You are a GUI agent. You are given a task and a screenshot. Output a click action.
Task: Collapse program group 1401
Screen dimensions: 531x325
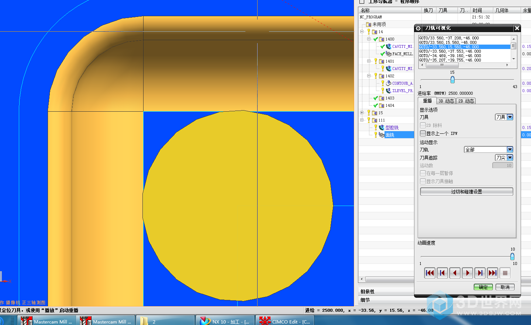click(369, 61)
